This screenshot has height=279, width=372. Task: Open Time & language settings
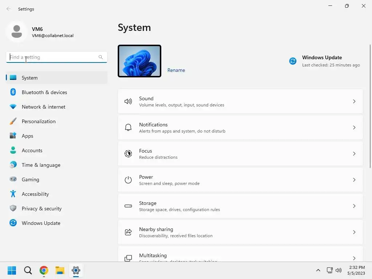point(57,165)
